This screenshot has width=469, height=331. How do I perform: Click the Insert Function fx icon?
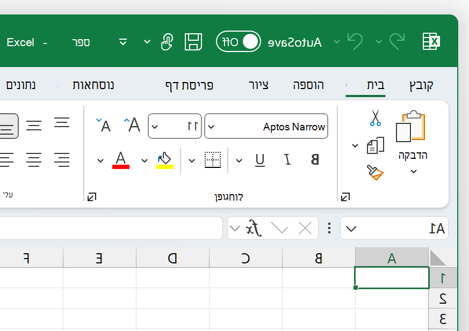point(254,228)
